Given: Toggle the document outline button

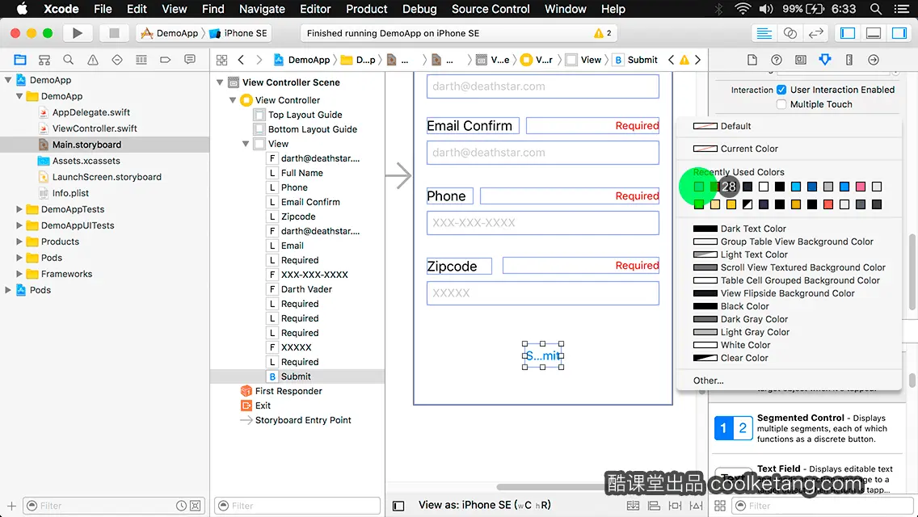Looking at the screenshot, I should tap(398, 506).
